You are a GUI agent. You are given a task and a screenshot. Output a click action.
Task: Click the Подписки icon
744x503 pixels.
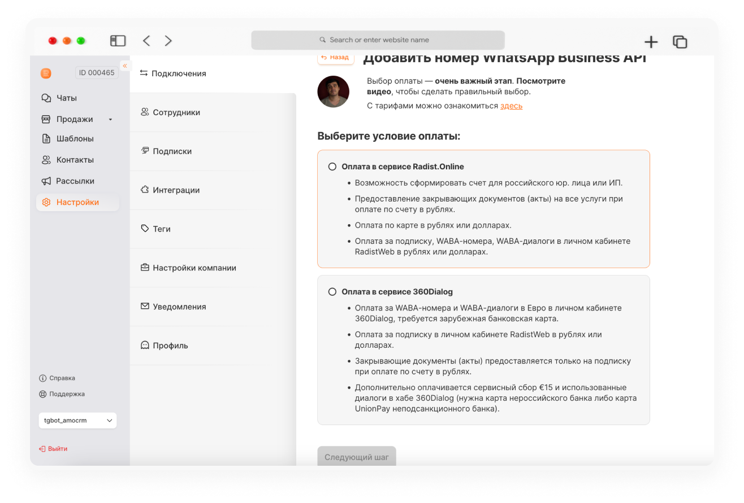click(145, 151)
